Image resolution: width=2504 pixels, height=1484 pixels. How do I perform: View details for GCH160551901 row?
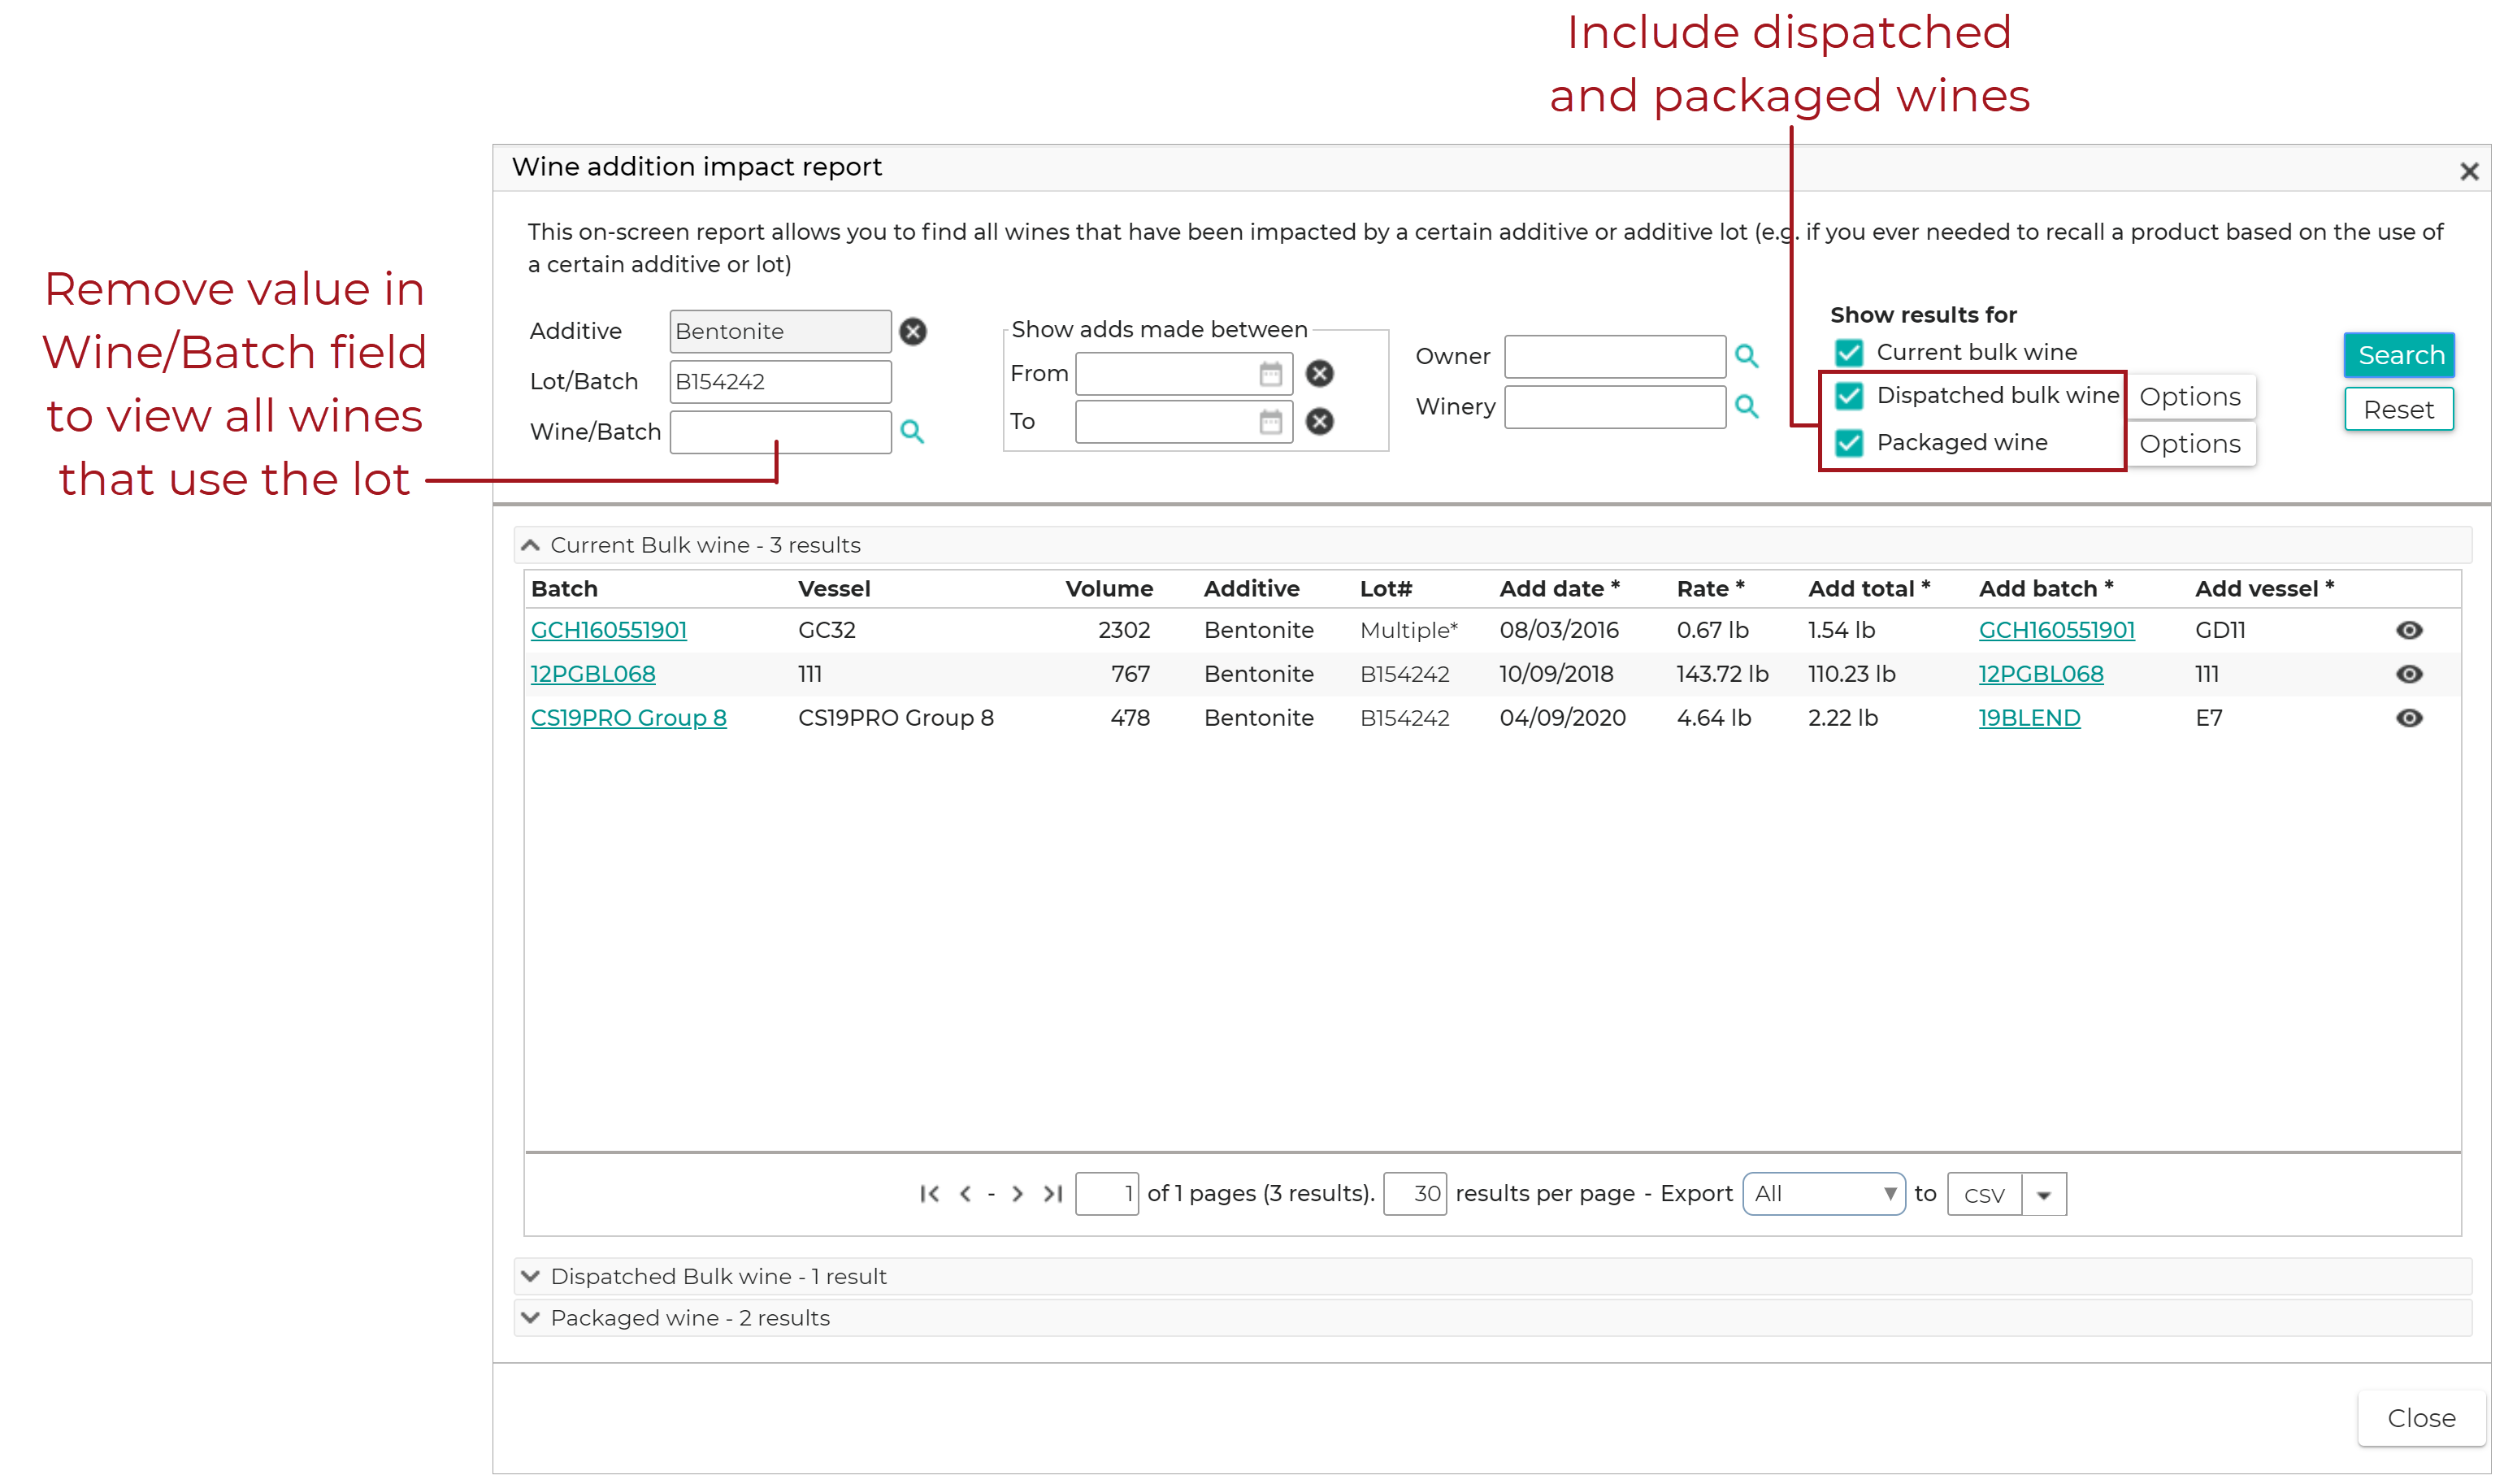(2409, 630)
